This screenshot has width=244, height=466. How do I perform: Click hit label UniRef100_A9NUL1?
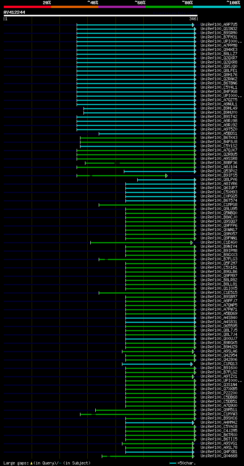pos(219,104)
